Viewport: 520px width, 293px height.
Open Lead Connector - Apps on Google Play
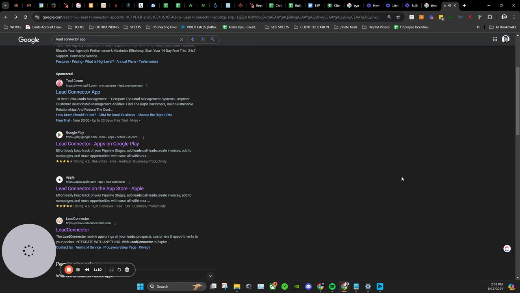point(97,144)
